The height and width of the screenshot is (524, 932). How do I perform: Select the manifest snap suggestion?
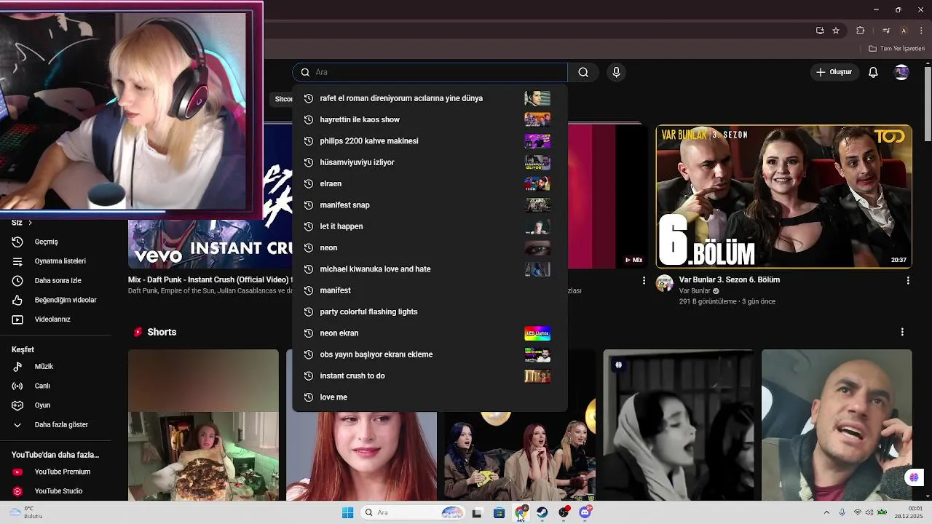tap(430, 205)
